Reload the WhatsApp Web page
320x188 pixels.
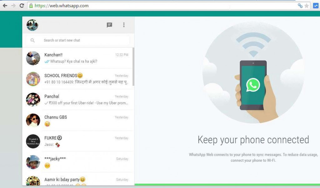tap(22, 6)
